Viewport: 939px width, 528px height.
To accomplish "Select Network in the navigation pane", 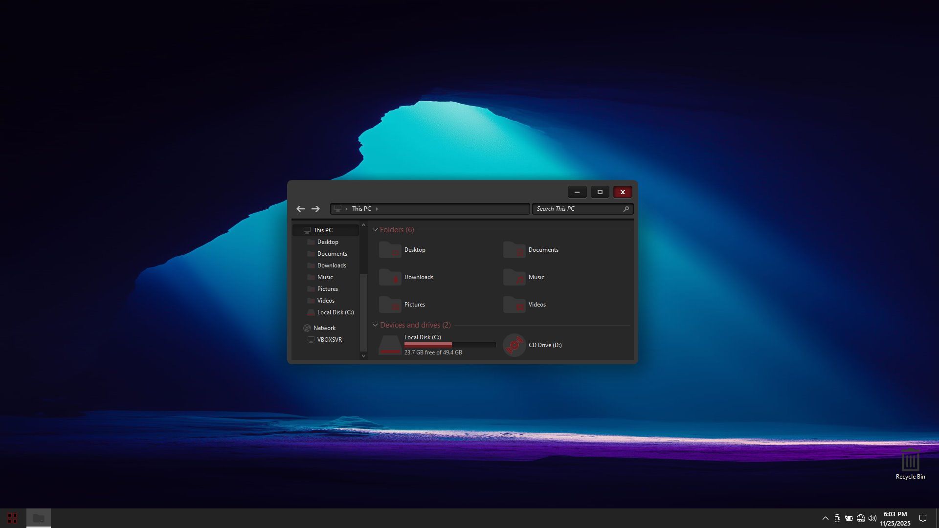I will coord(324,328).
